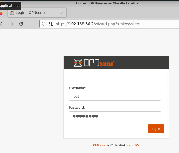Close the Login | OPNsense tab
The image size is (179, 153).
pos(62,13)
